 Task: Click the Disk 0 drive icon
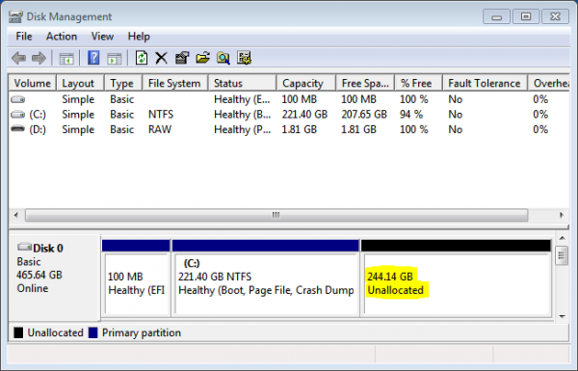click(x=24, y=247)
